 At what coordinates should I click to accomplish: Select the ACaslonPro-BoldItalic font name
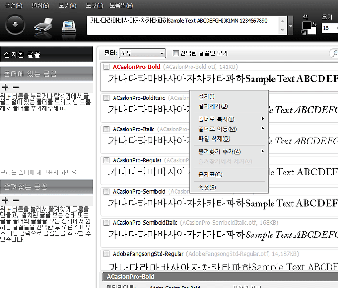pos(139,98)
